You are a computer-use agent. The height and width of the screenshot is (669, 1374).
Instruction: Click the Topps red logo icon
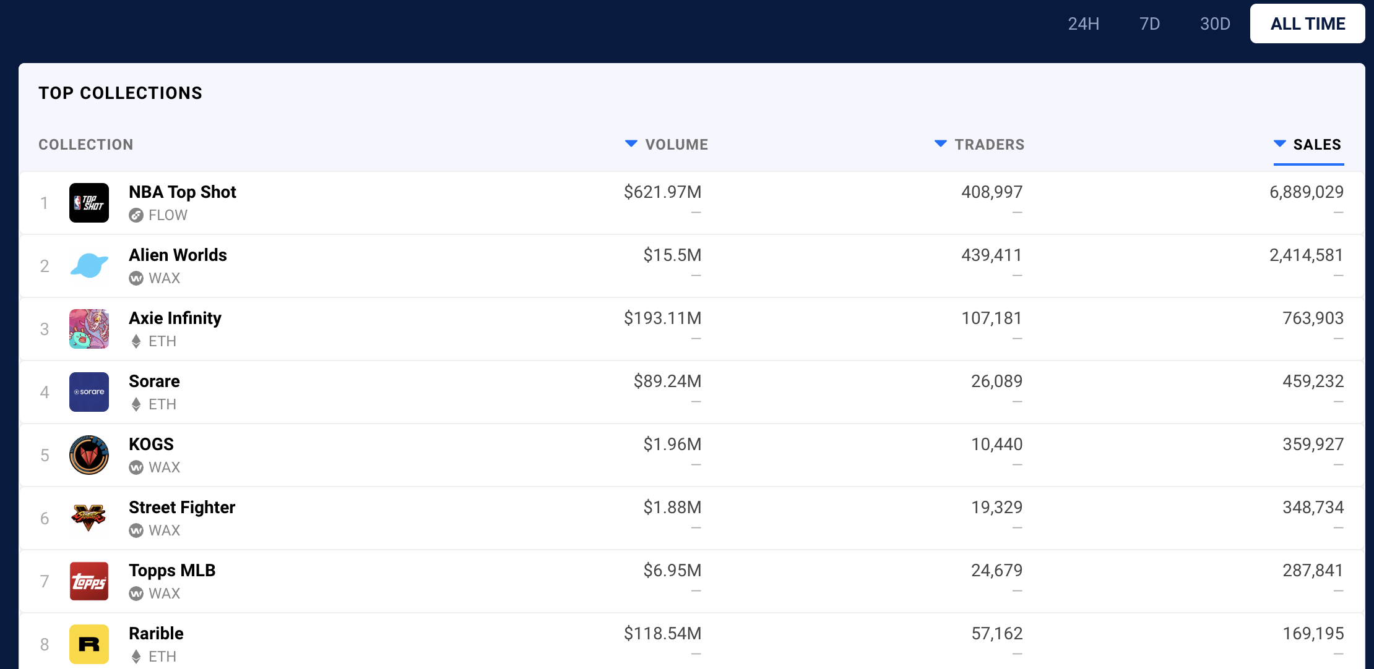click(89, 581)
